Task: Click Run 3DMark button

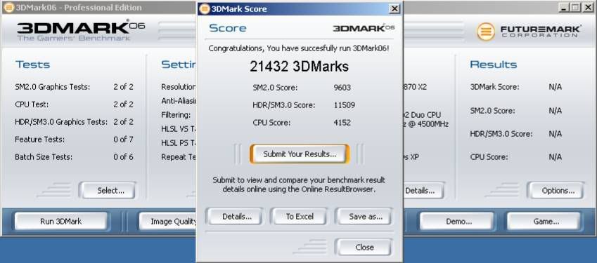Action: tap(61, 221)
